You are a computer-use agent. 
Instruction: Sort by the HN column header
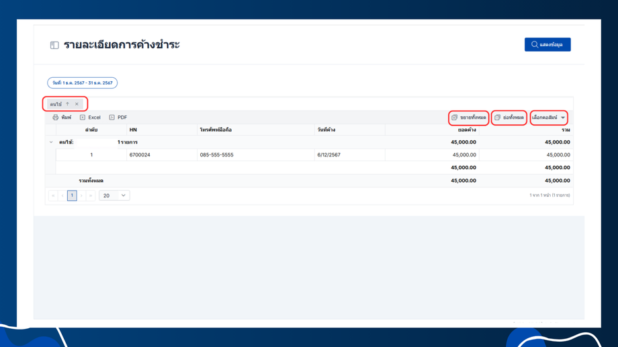162,130
